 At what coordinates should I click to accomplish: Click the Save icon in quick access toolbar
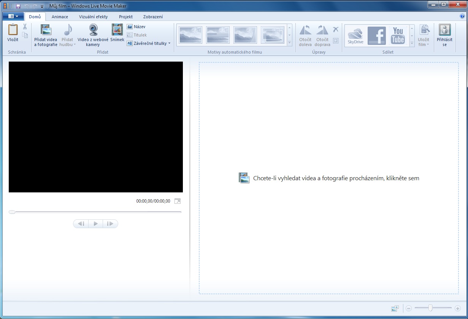point(18,6)
